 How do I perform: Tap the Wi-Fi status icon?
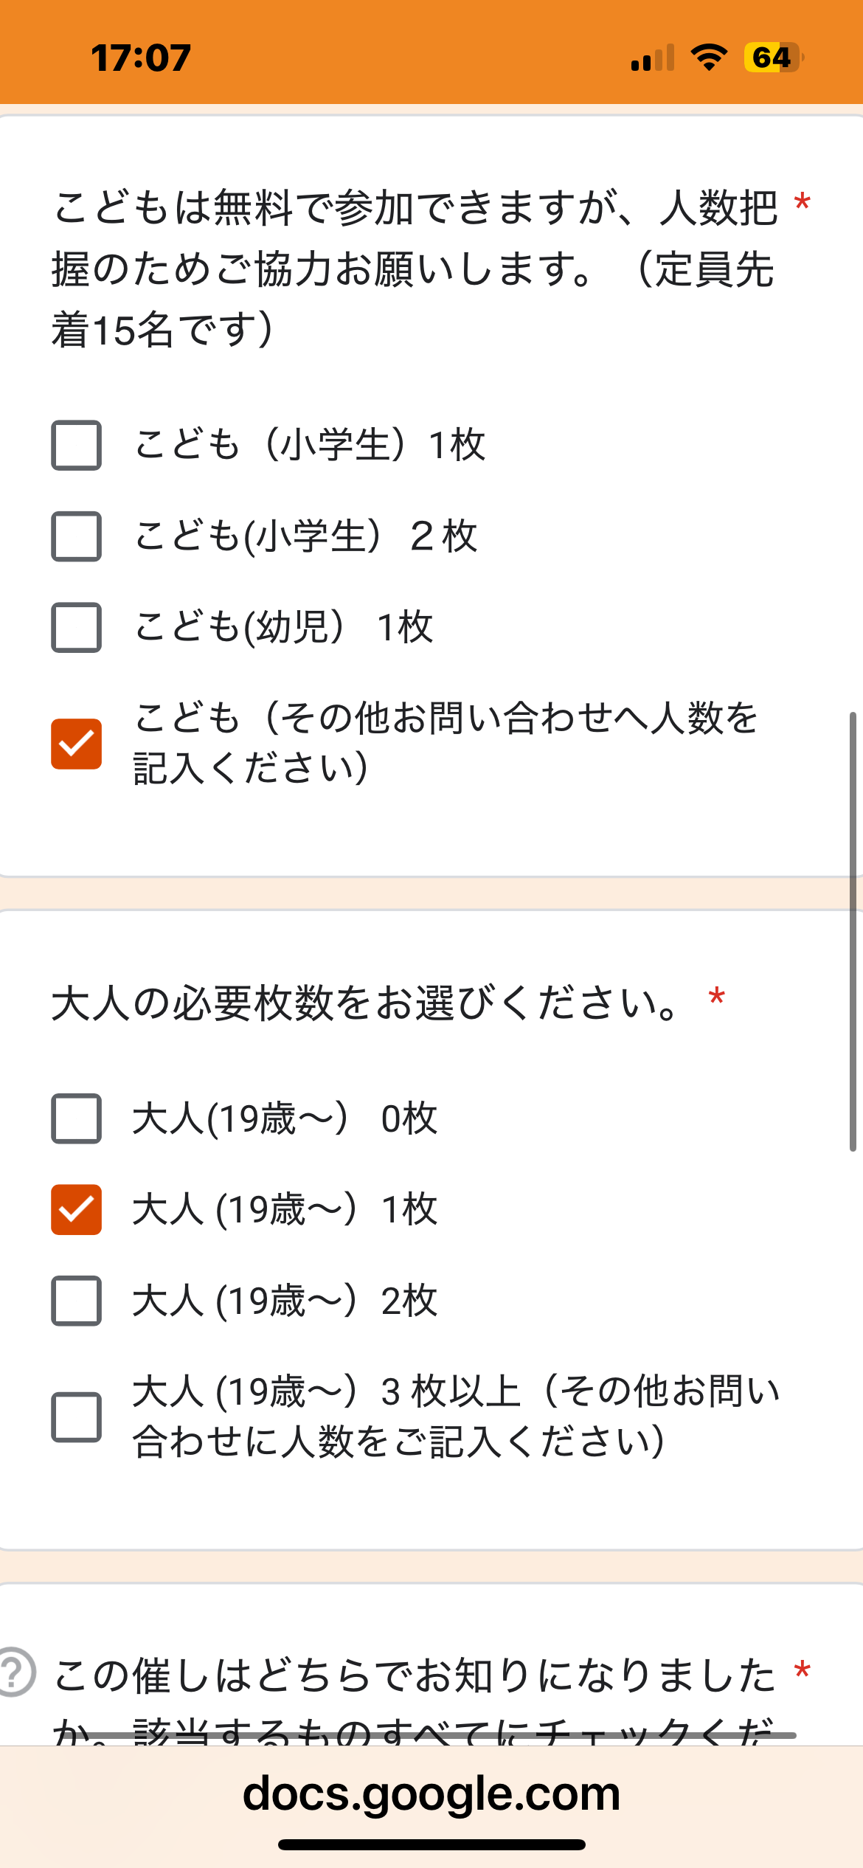(709, 58)
